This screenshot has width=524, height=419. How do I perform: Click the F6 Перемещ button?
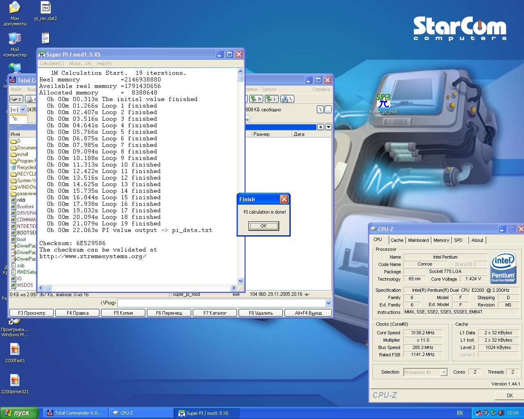(x=169, y=313)
